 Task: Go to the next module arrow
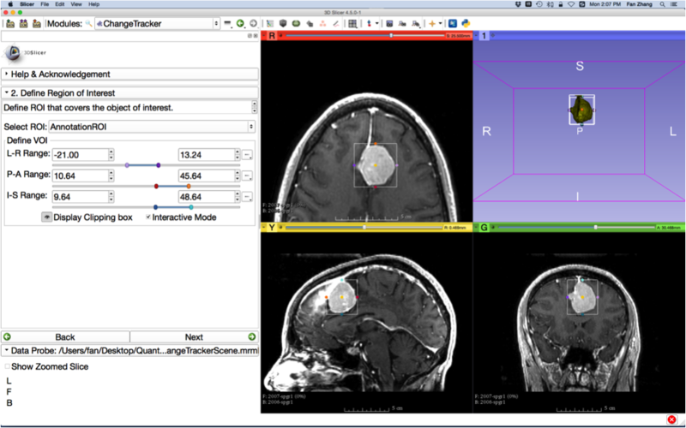[252, 23]
